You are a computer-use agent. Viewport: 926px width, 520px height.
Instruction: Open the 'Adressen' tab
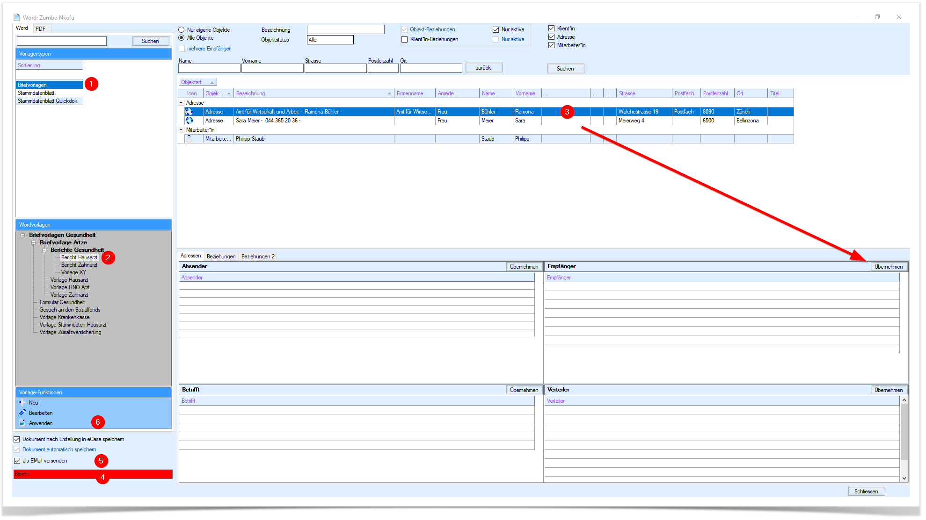190,256
